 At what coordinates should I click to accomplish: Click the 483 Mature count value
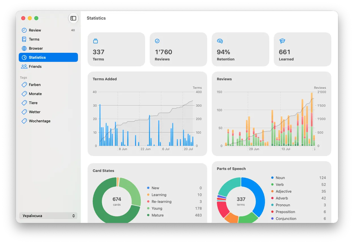point(198,215)
